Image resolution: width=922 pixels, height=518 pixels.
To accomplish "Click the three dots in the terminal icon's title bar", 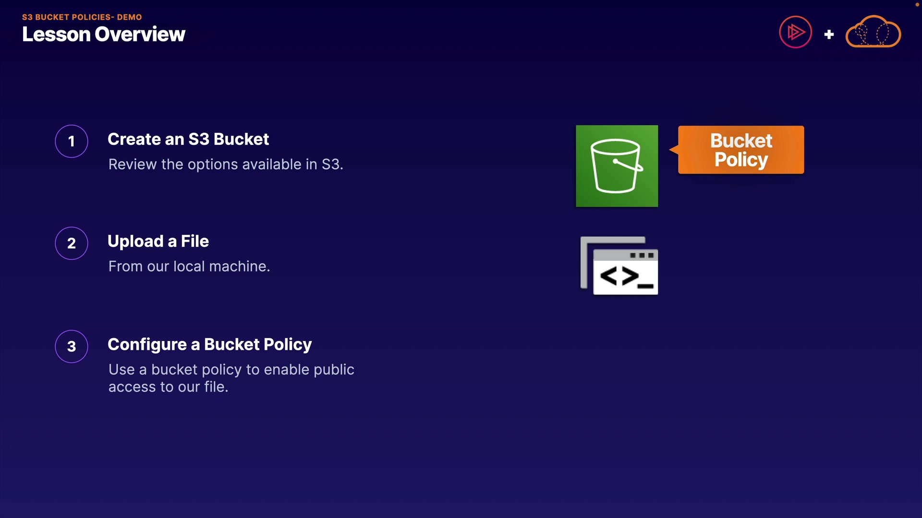I will pyautogui.click(x=642, y=256).
